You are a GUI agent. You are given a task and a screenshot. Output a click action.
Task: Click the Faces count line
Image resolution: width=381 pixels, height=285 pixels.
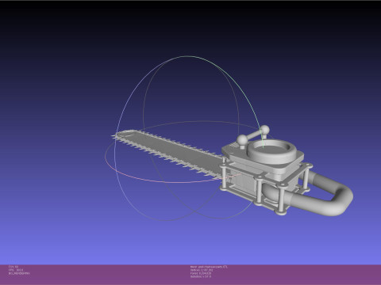[x=201, y=273]
